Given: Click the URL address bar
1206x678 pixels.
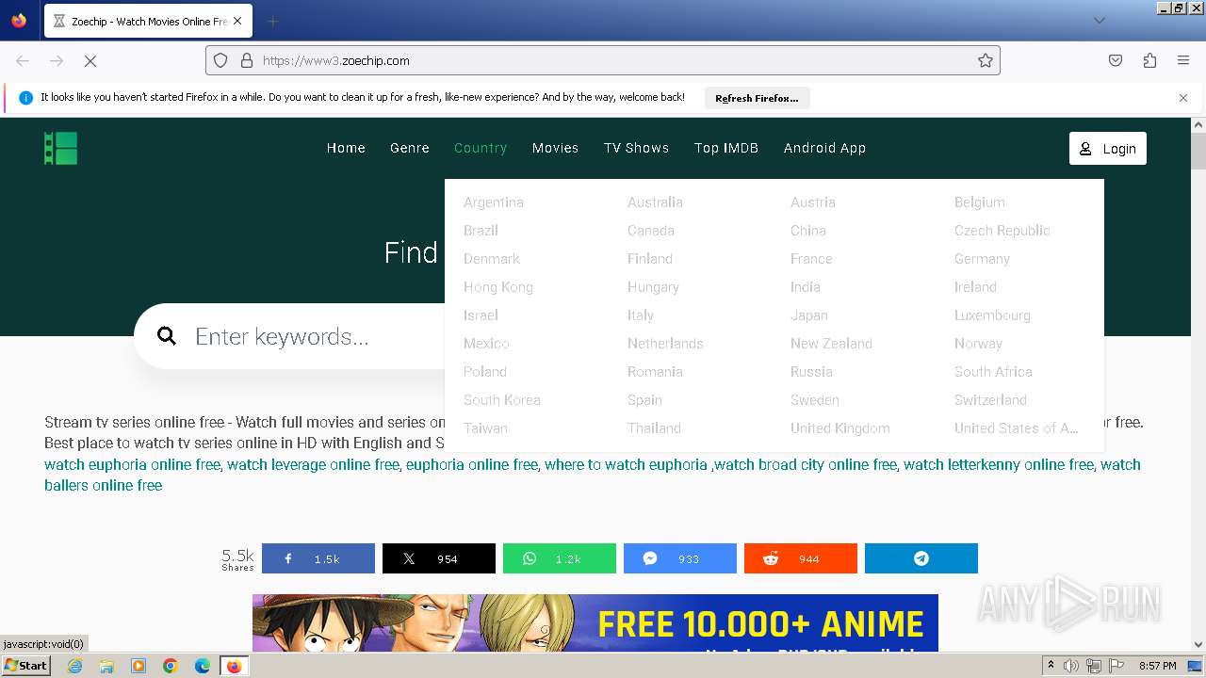Looking at the screenshot, I should coord(603,60).
